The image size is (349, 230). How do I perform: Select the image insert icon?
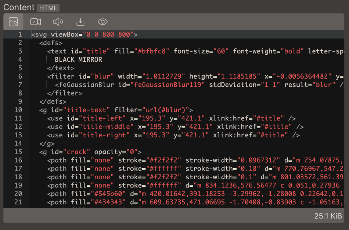(x=13, y=22)
